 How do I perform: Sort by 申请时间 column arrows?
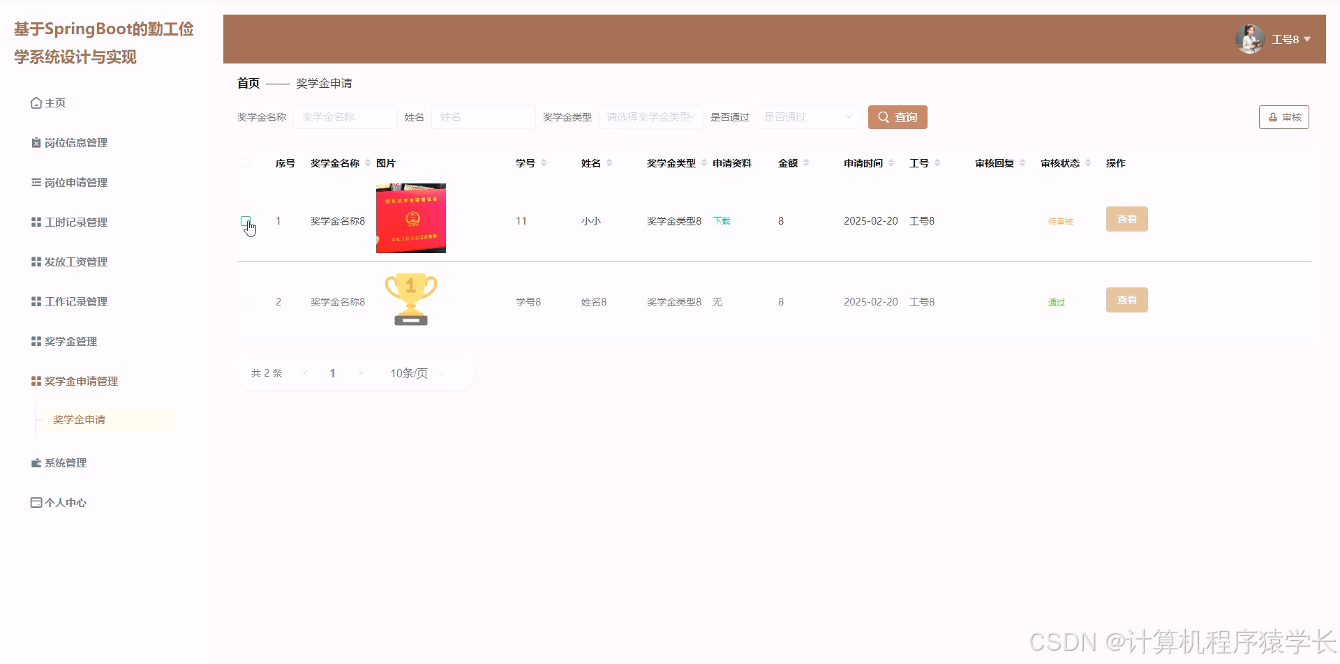(x=891, y=163)
